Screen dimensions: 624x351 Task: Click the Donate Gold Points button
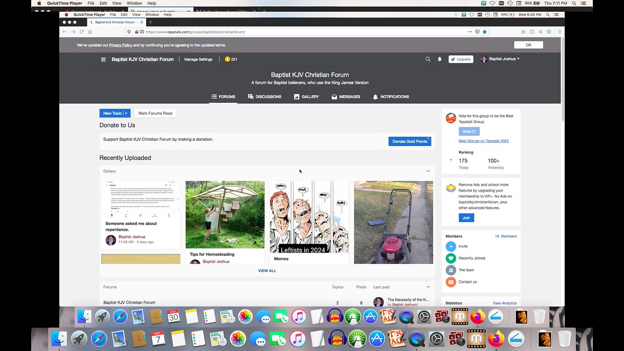pos(409,141)
